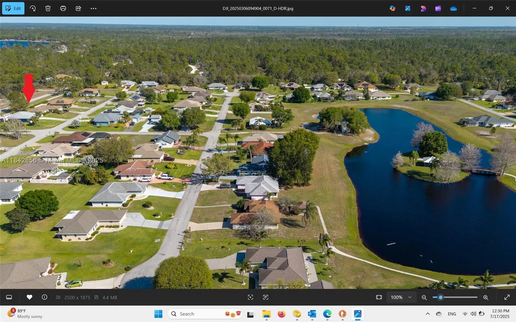Image resolution: width=516 pixels, height=322 pixels.
Task: Open the Edit image button
Action: coord(13,8)
